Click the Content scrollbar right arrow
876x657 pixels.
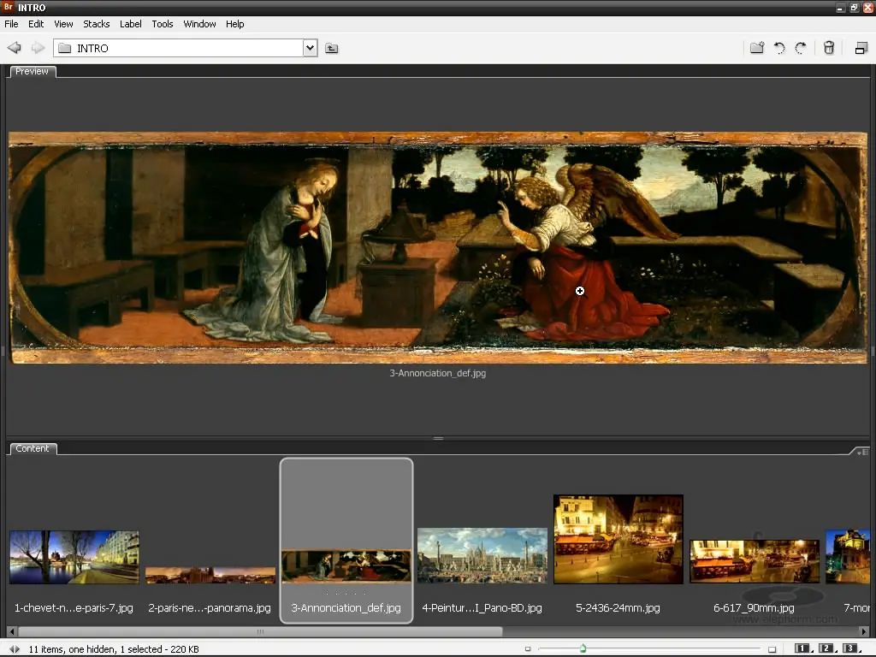864,632
